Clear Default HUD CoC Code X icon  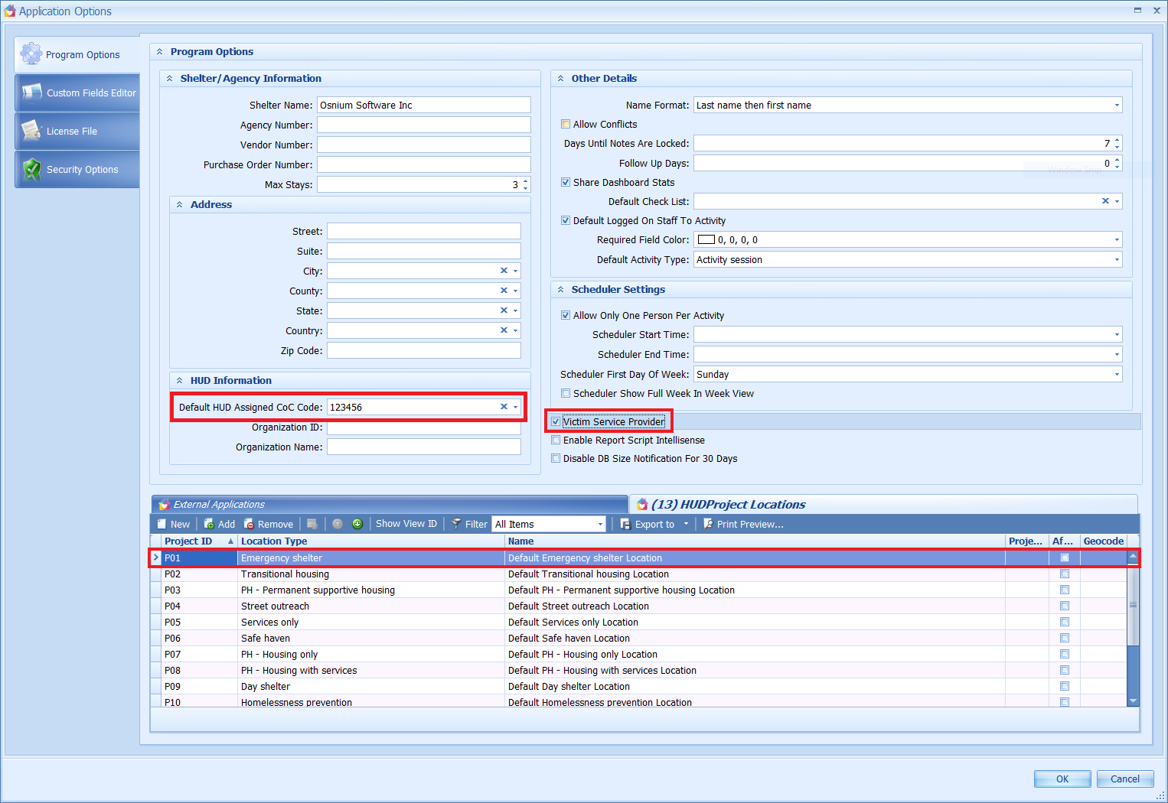[x=504, y=407]
